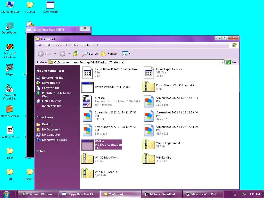Click Rename this file link
This screenshot has width=264, height=198.
pyautogui.click(x=53, y=78)
